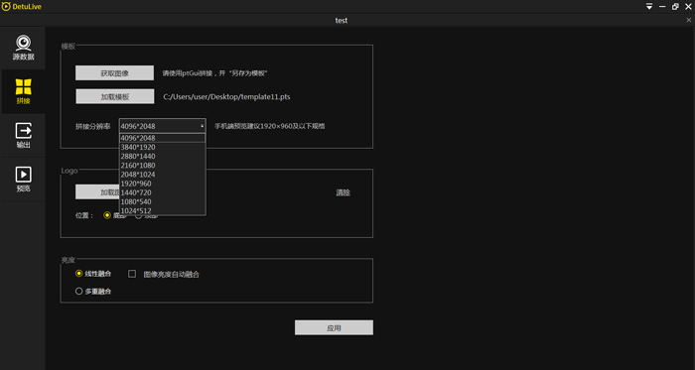Minimize the DetuLive window
The image size is (695, 370).
(662, 6)
